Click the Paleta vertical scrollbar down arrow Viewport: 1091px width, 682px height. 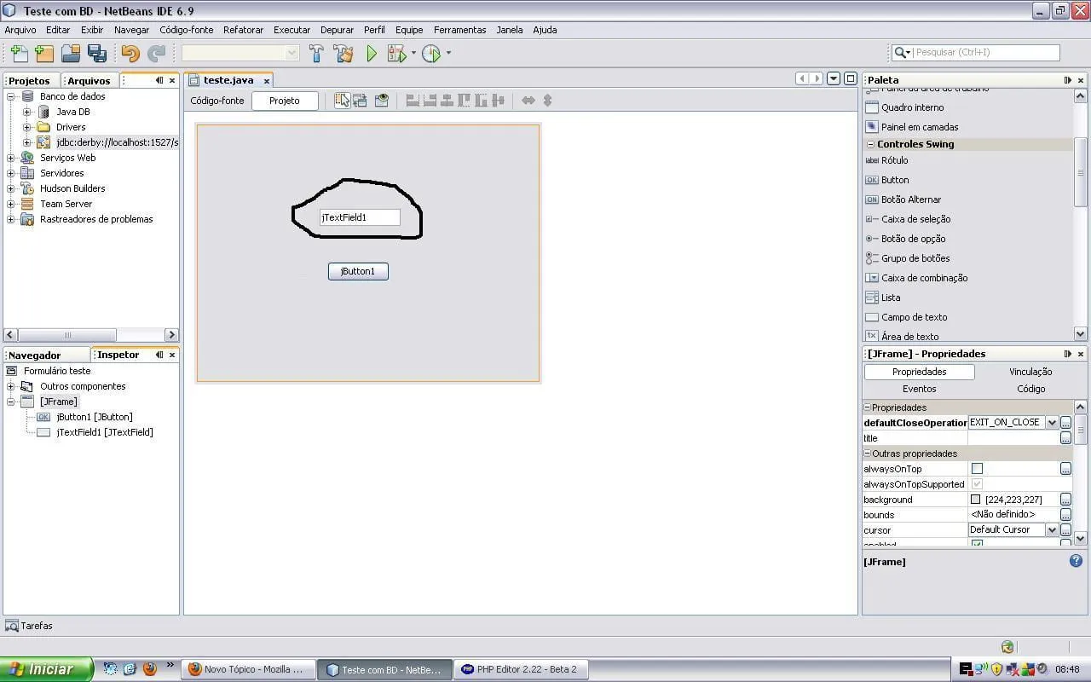tap(1081, 334)
